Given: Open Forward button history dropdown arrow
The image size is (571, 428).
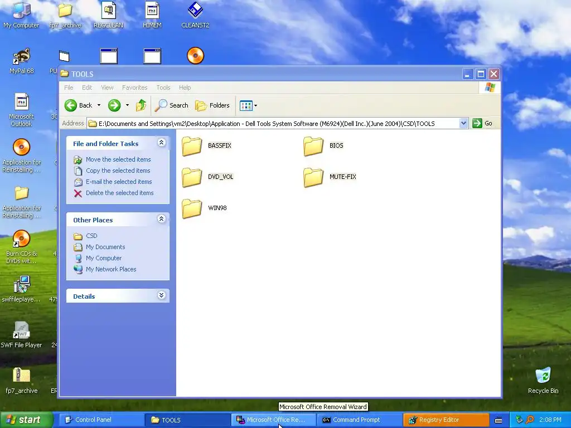Looking at the screenshot, I should point(127,105).
